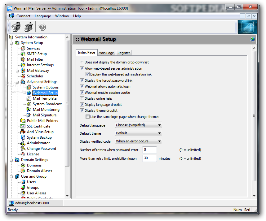Image resolution: width=266 pixels, height=221 pixels.
Task: Collapse the System Setup tree node
Action: pos(11,43)
